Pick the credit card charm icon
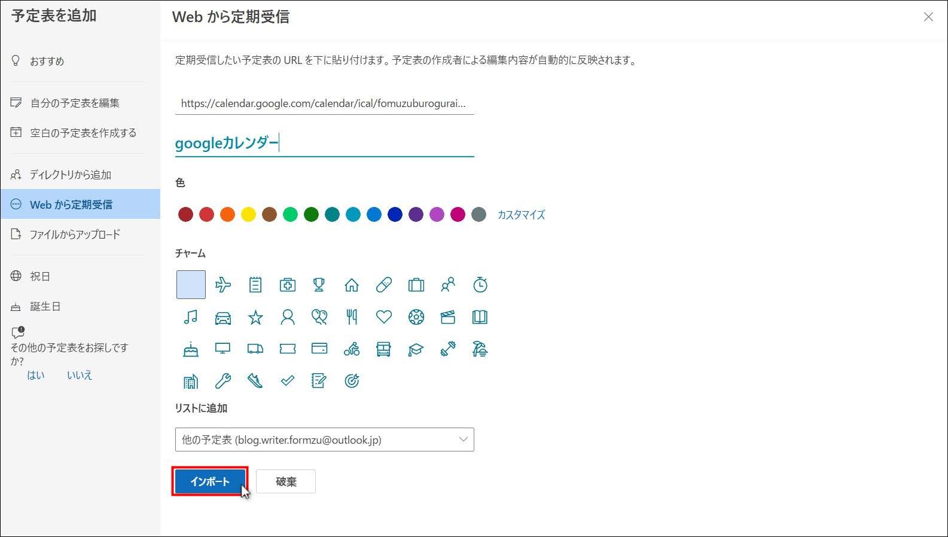 click(319, 349)
